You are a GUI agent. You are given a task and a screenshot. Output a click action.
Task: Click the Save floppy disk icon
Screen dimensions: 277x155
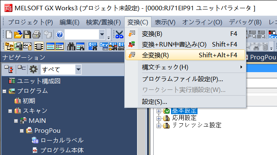coord(27,34)
